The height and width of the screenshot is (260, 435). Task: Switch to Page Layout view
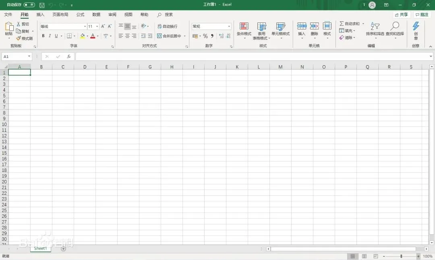[x=364, y=256]
